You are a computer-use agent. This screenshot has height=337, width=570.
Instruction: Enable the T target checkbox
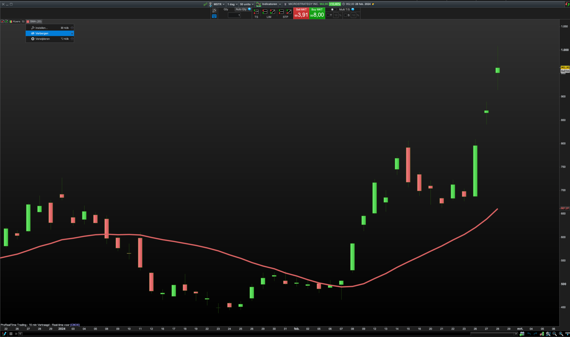[328, 15]
